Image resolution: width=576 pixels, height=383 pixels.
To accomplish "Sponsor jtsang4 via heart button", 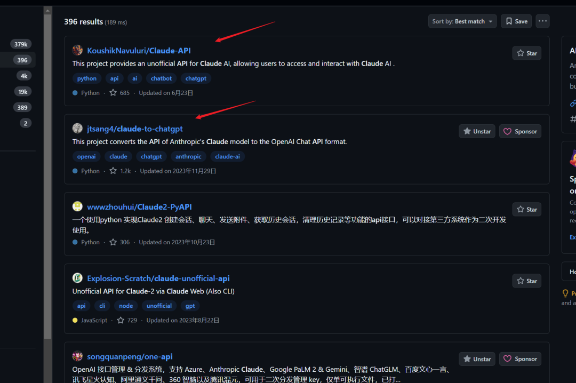I will pyautogui.click(x=520, y=131).
